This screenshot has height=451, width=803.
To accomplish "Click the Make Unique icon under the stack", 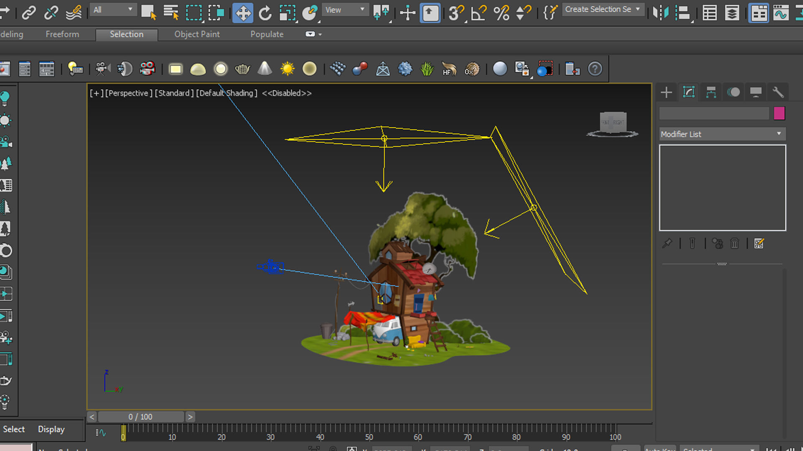I will [x=717, y=243].
